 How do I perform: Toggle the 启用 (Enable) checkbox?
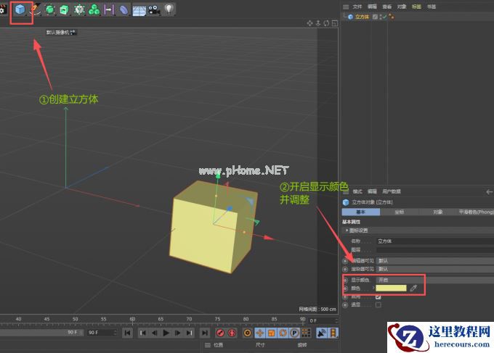coord(378,296)
